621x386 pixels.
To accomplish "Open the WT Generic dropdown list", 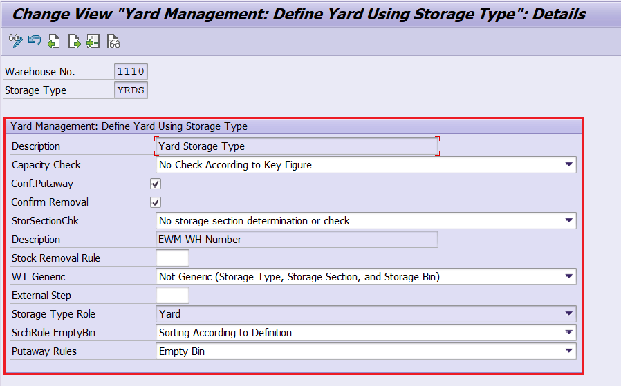I will [568, 277].
